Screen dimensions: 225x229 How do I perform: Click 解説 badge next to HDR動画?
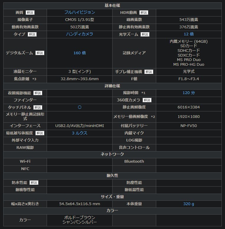click(x=144, y=13)
